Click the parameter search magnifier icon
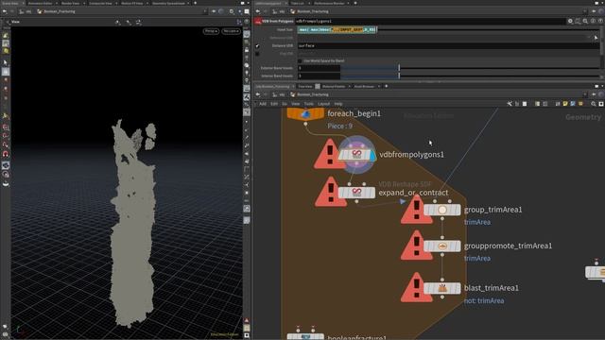This screenshot has width=605, height=340. tap(585, 21)
